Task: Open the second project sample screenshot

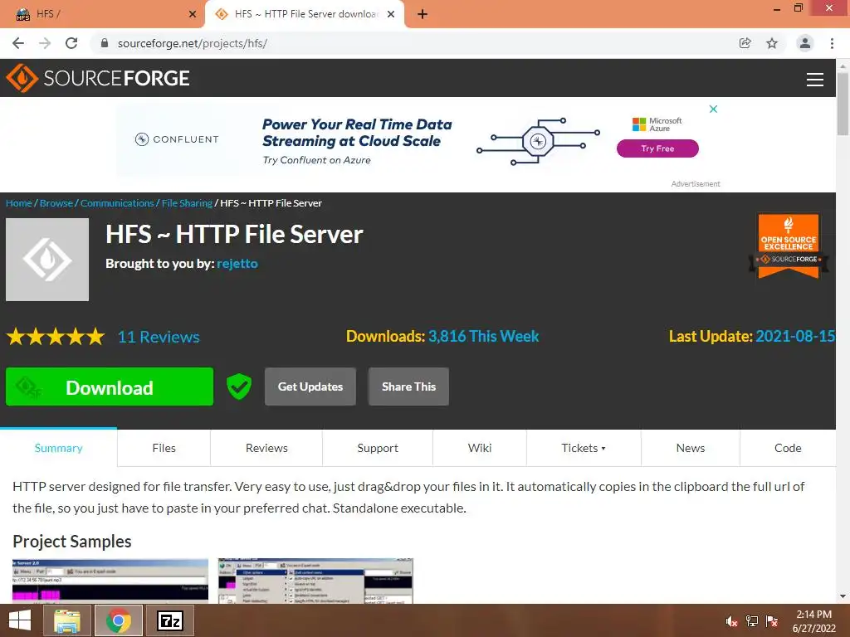Action: tap(315, 581)
